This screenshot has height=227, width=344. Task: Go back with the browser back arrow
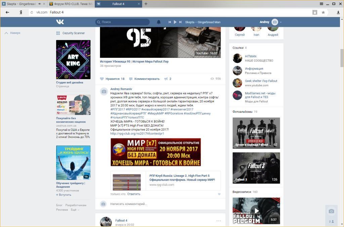coord(7,12)
